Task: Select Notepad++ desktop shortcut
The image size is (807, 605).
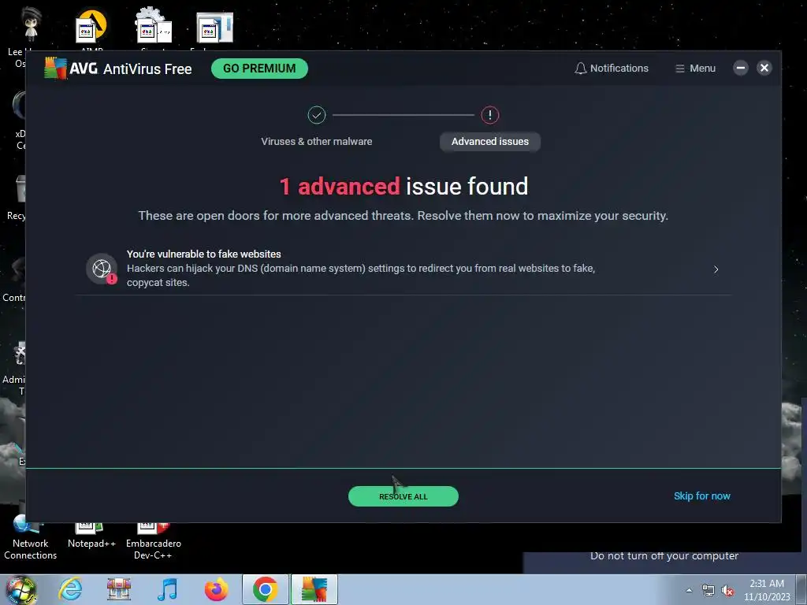Action: [91, 535]
